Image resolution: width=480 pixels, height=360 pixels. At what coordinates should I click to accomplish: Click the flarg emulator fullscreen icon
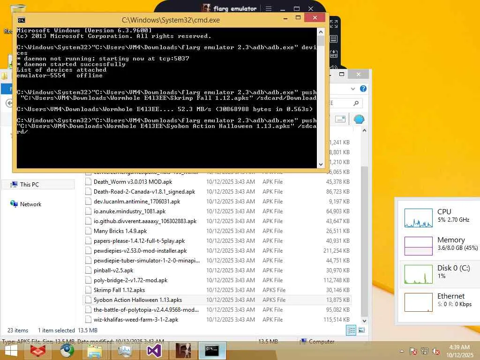334,24
